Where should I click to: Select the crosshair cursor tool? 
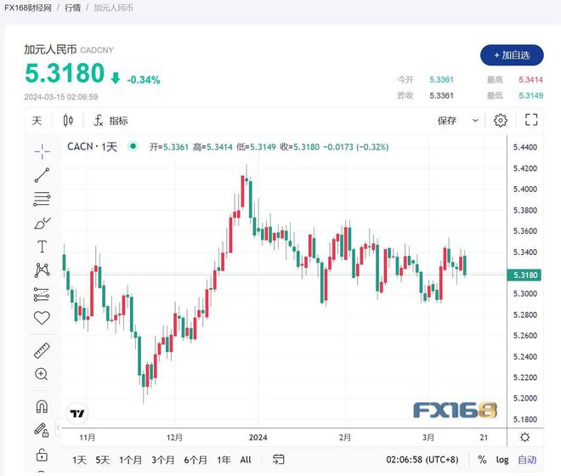(x=42, y=150)
